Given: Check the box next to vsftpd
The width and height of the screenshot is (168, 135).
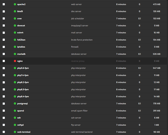Looking at the screenshot, I should [x=4, y=125].
